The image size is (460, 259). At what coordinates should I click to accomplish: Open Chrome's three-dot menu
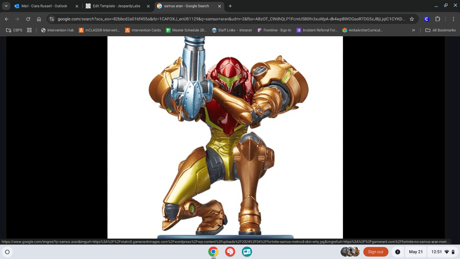[x=453, y=19]
